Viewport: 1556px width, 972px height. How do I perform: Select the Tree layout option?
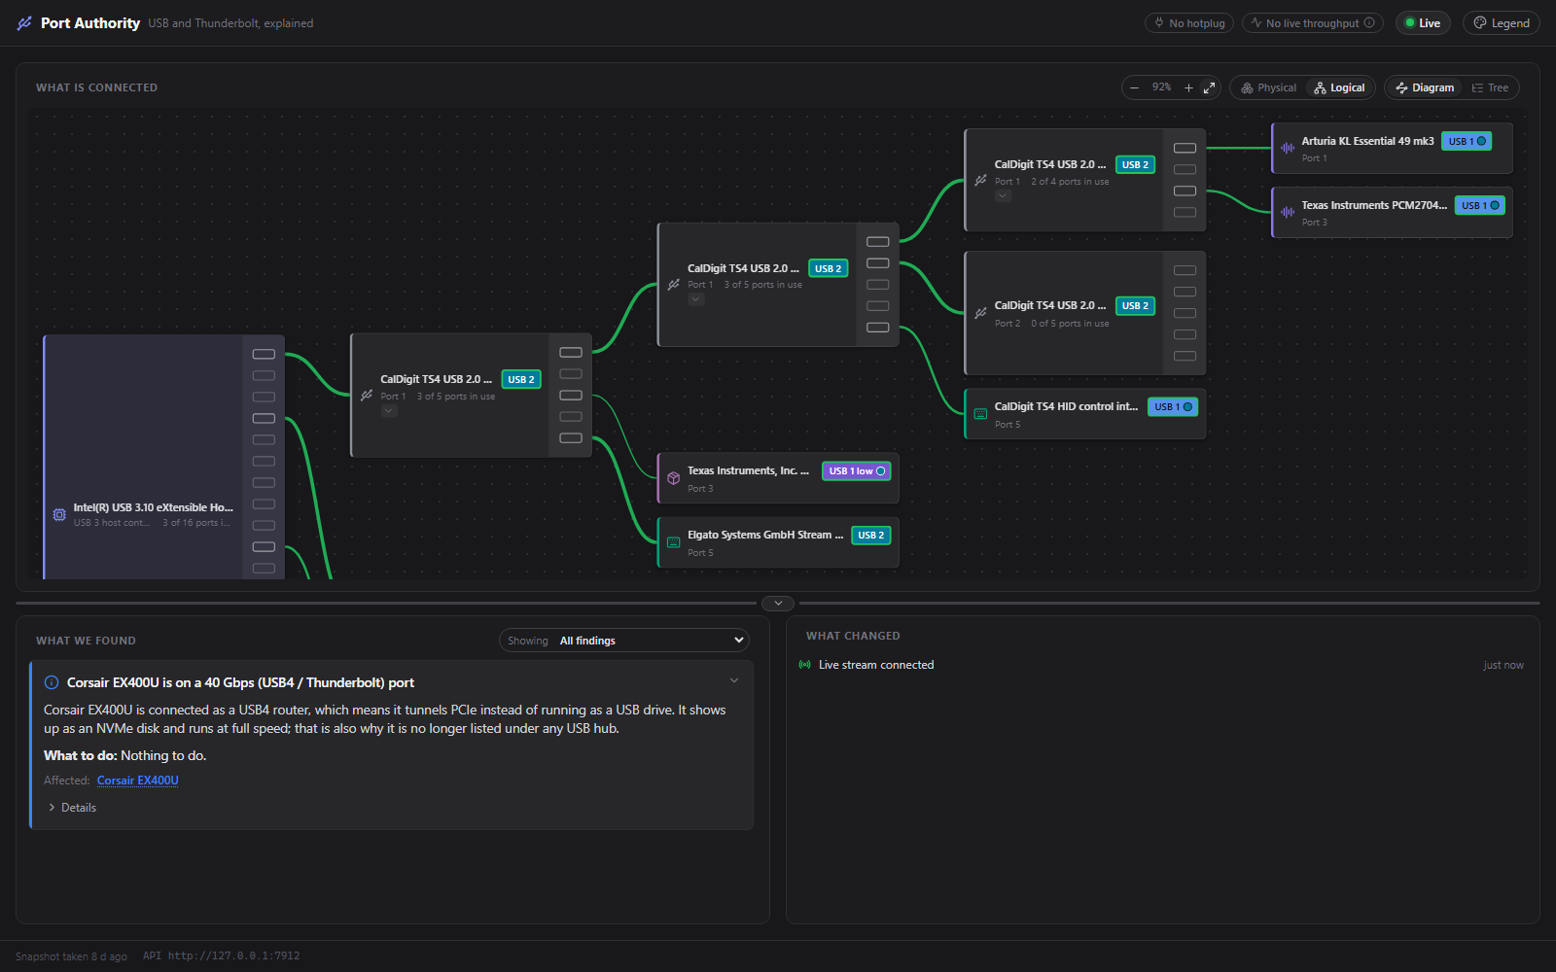(1490, 87)
